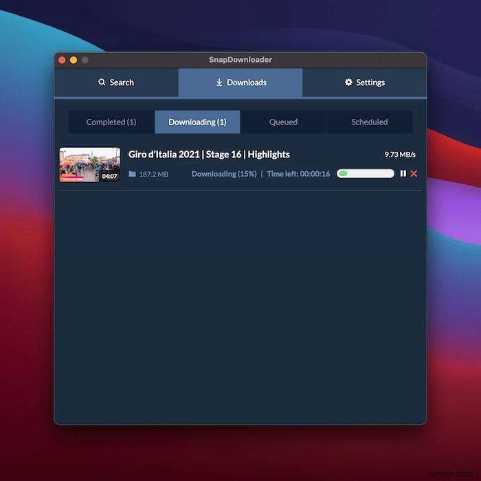Open download folder icon next to 187.2 MB
The height and width of the screenshot is (481, 481).
click(x=132, y=174)
